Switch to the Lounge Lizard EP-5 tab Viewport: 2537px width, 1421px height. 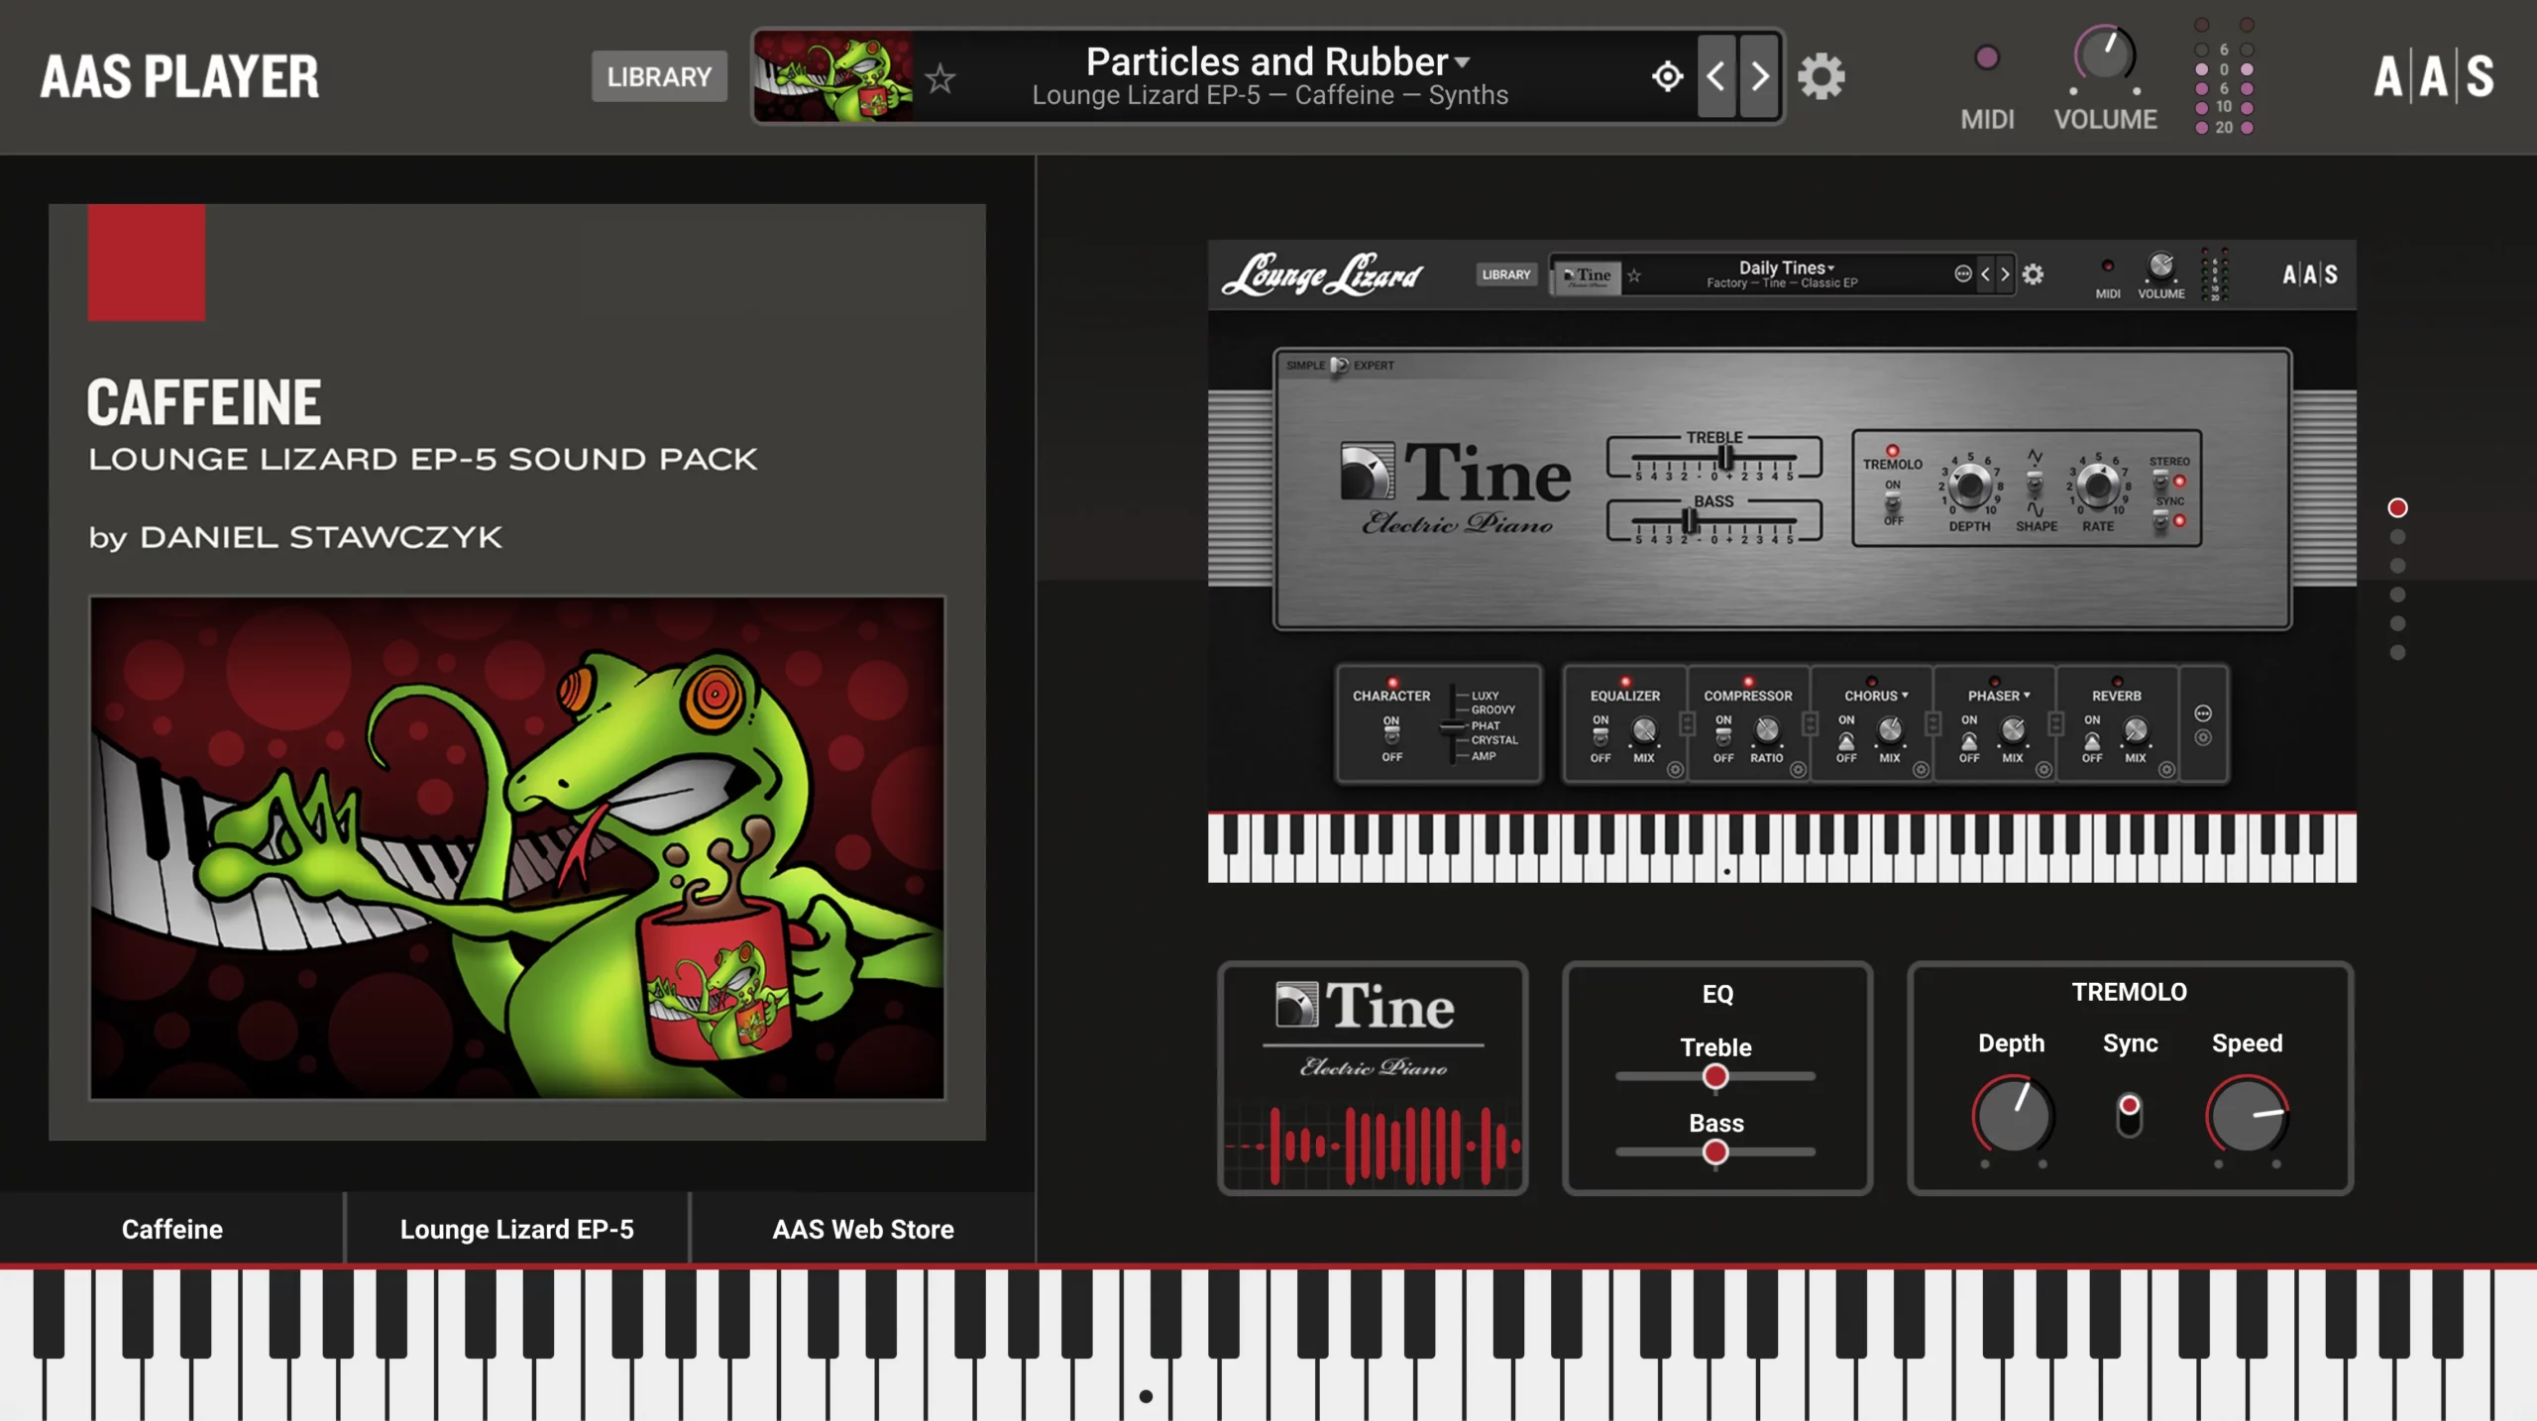(x=516, y=1229)
